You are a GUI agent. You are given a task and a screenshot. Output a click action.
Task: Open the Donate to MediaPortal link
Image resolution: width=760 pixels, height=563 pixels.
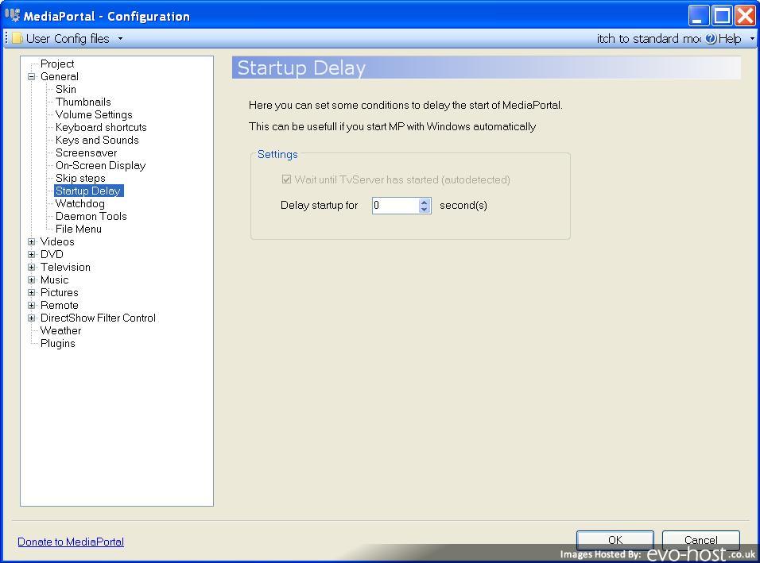[71, 542]
